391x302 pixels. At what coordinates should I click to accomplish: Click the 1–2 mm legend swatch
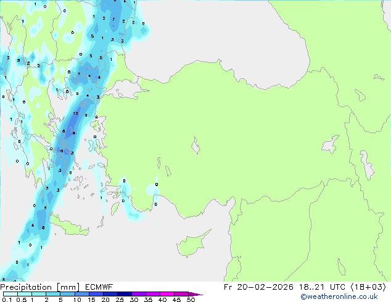click(x=39, y=294)
